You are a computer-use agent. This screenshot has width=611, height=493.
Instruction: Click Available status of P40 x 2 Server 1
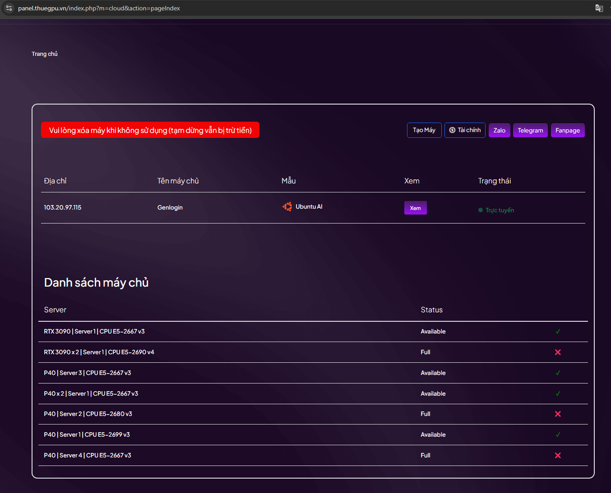click(433, 394)
